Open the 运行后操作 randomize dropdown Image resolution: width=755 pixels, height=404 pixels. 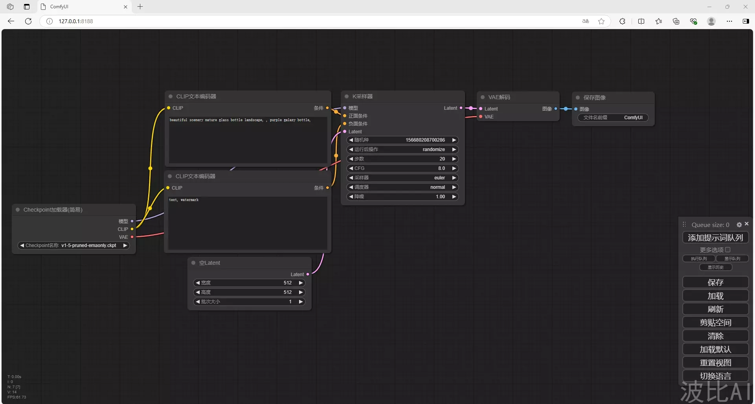coord(402,149)
